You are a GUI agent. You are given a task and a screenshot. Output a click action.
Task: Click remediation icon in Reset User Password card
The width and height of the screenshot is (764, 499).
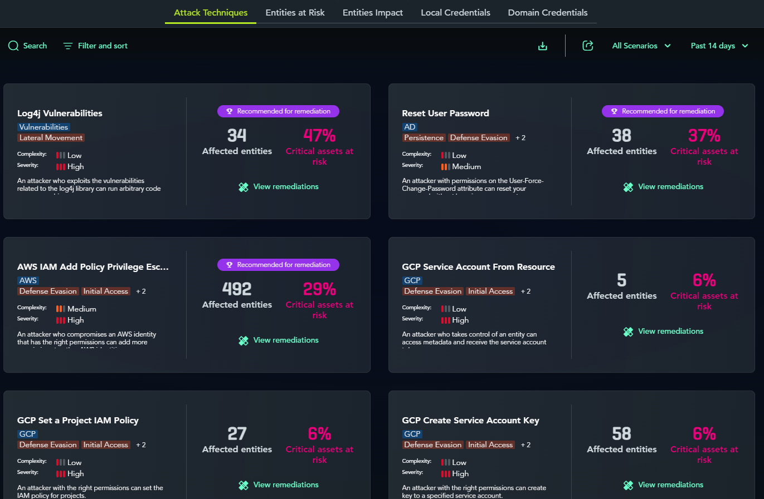(628, 187)
